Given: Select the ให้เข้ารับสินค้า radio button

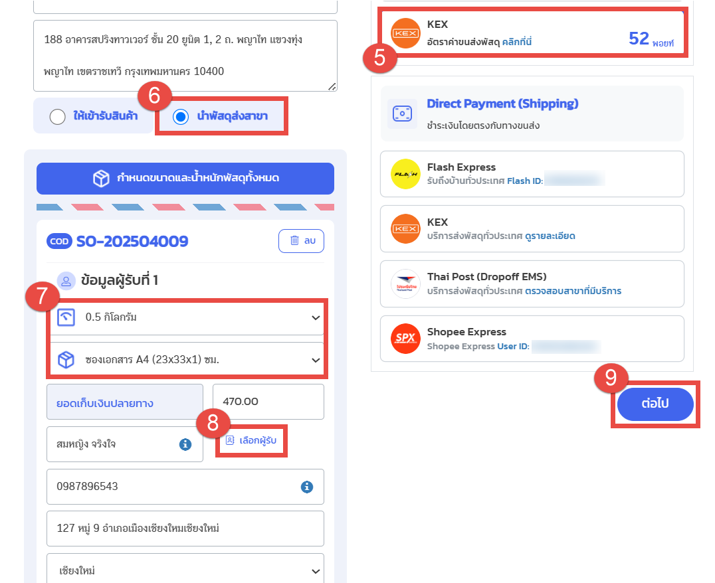Looking at the screenshot, I should click(57, 117).
